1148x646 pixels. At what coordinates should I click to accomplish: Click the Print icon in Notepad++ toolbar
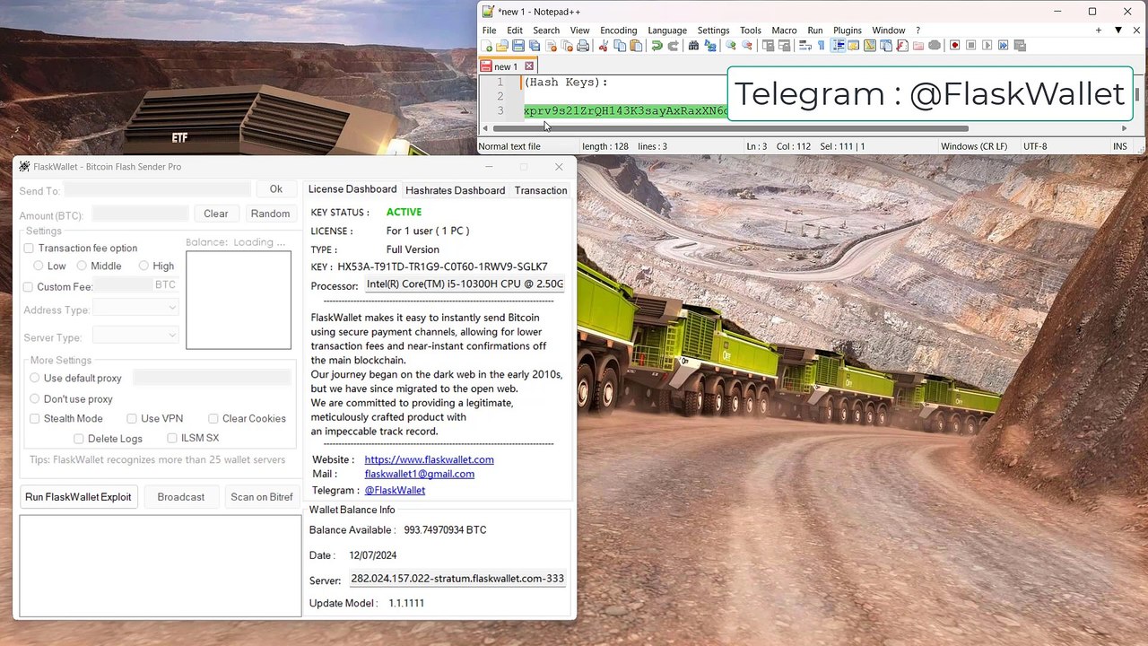click(583, 46)
